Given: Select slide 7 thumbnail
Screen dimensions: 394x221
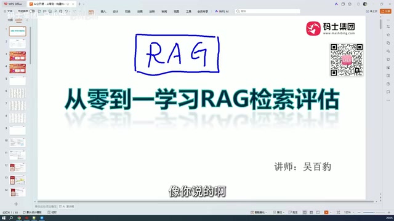Looking at the screenshot, I should click(18, 106).
